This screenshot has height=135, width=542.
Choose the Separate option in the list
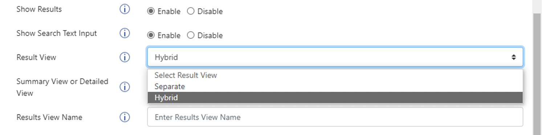tap(335, 86)
